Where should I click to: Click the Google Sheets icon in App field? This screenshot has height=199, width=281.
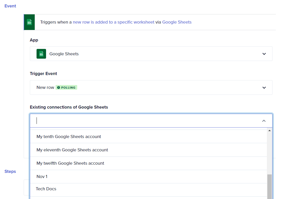point(41,54)
